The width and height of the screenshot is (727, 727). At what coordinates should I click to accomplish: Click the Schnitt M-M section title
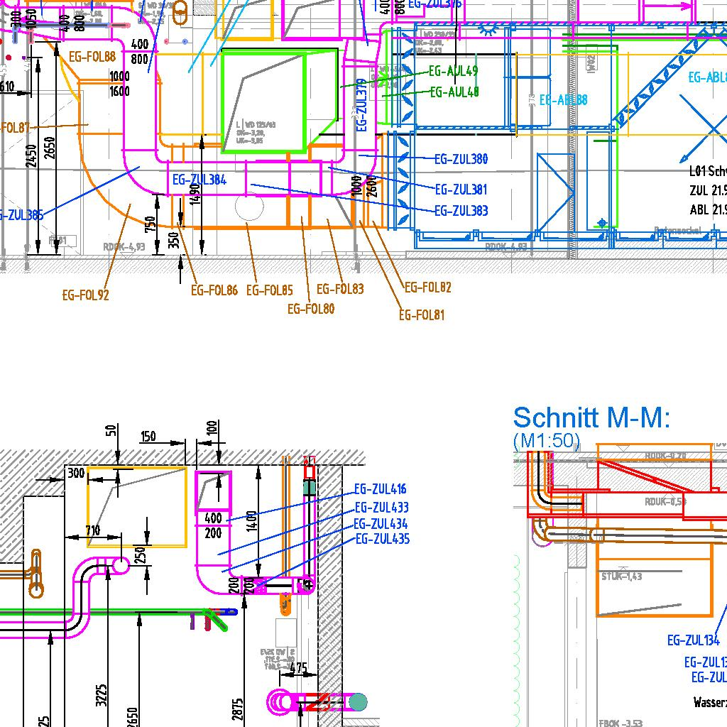pos(591,417)
